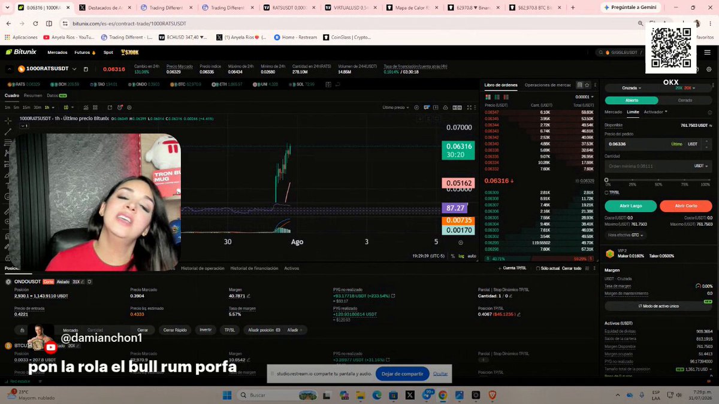Open the chart alert clock icon
The image size is (719, 404).
[x=120, y=107]
